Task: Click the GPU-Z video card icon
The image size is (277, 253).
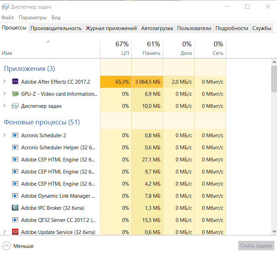Action: click(15, 94)
